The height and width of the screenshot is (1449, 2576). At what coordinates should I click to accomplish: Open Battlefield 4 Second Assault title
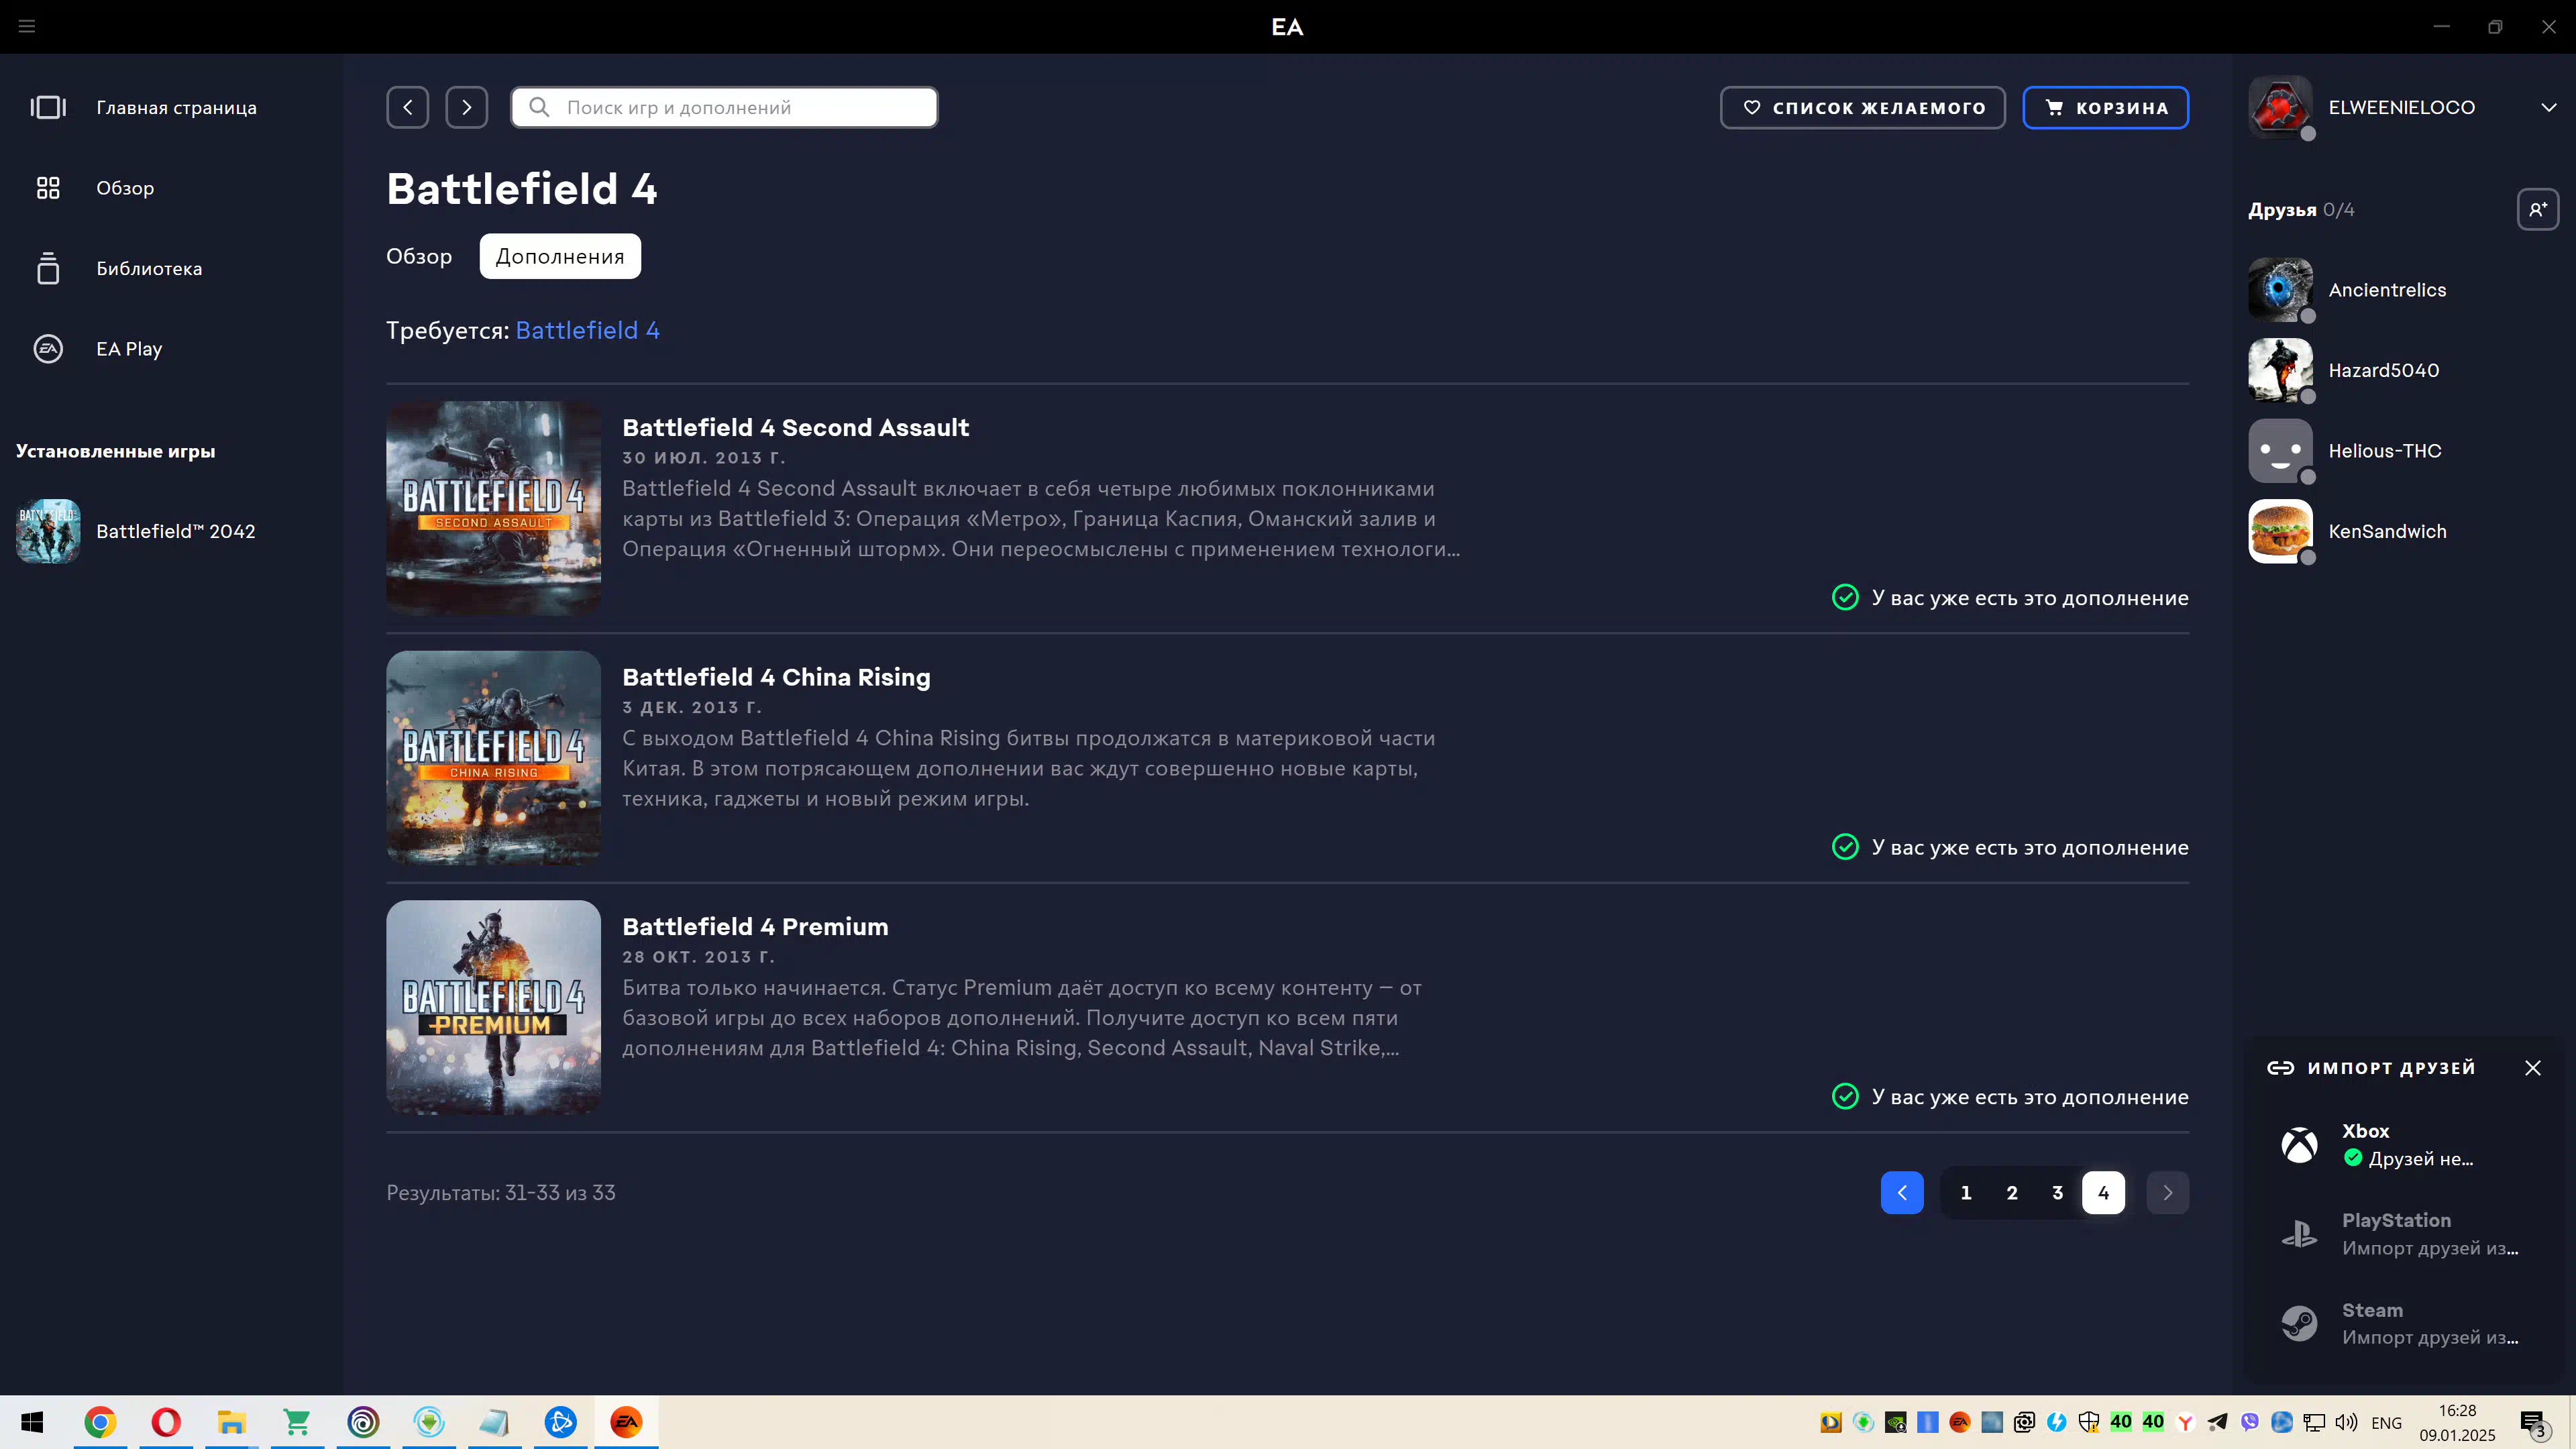click(x=795, y=427)
